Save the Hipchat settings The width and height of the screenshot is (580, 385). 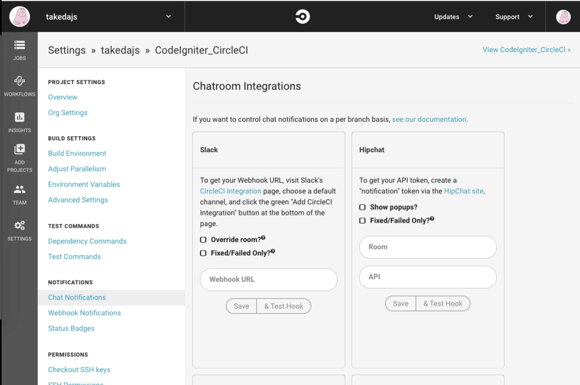[x=400, y=304]
